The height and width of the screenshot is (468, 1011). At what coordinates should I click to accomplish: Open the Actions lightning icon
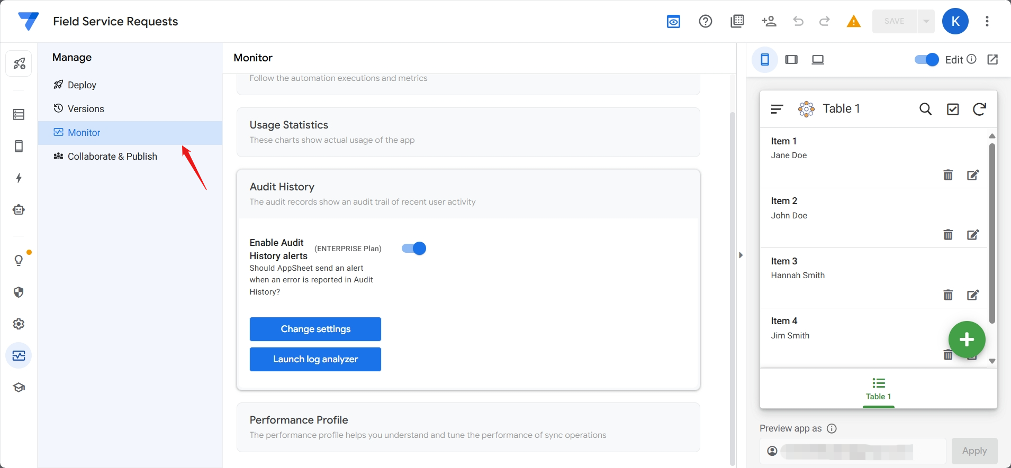click(19, 178)
